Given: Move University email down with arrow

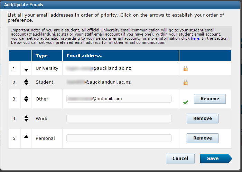Looking at the screenshot, I should click(26, 70).
